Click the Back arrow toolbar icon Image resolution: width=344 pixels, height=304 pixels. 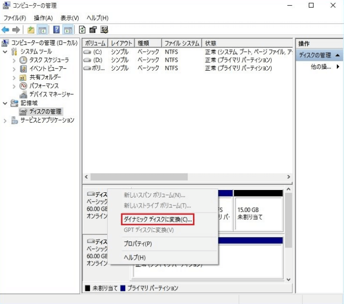[5, 29]
